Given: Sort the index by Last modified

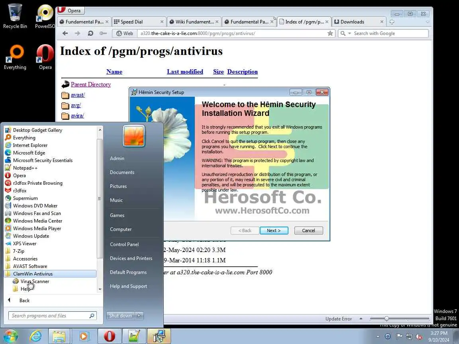Looking at the screenshot, I should [x=185, y=72].
